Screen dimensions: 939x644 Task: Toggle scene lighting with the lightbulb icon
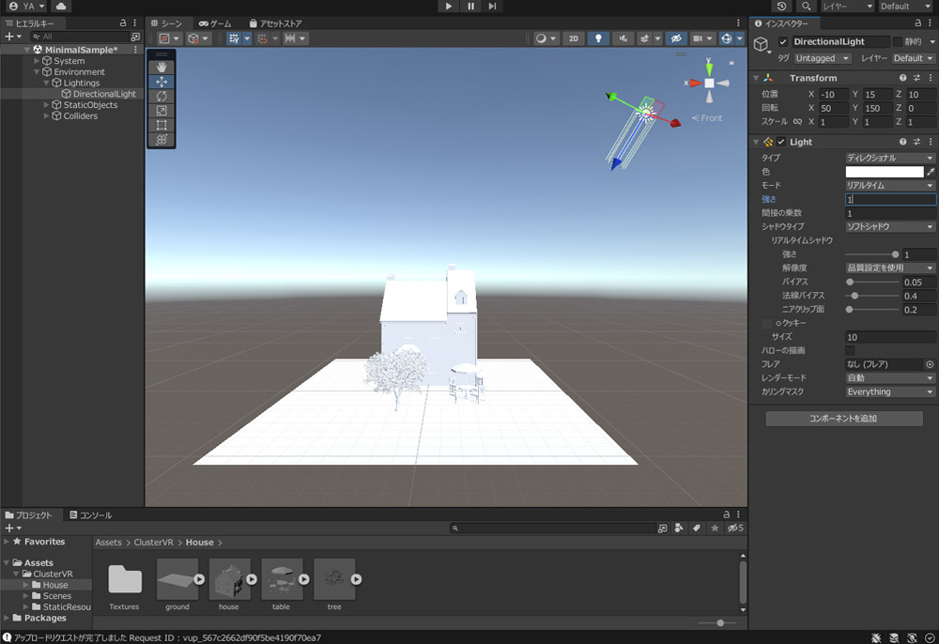(x=597, y=38)
